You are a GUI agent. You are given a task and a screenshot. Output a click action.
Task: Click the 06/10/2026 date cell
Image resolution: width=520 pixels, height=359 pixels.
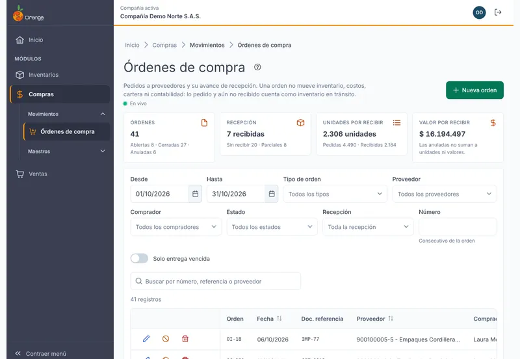click(272, 339)
